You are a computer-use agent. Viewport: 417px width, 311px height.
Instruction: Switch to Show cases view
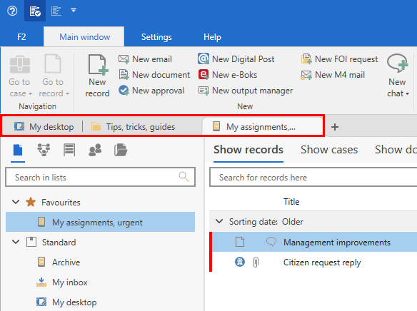coord(329,150)
